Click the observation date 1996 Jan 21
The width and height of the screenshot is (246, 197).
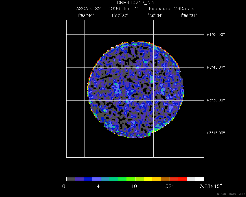pyautogui.click(x=124, y=8)
